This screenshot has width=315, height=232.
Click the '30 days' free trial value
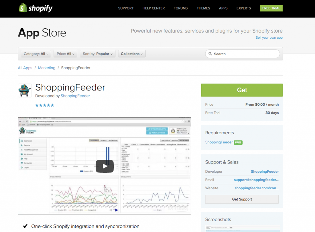272,113
